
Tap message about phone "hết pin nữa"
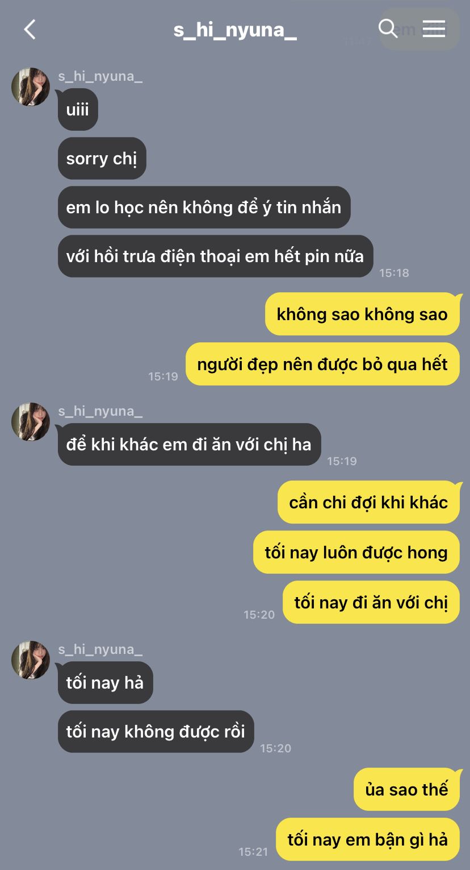[215, 256]
